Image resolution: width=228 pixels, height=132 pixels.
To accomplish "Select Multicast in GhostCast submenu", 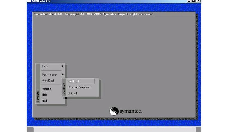I will pyautogui.click(x=81, y=82).
